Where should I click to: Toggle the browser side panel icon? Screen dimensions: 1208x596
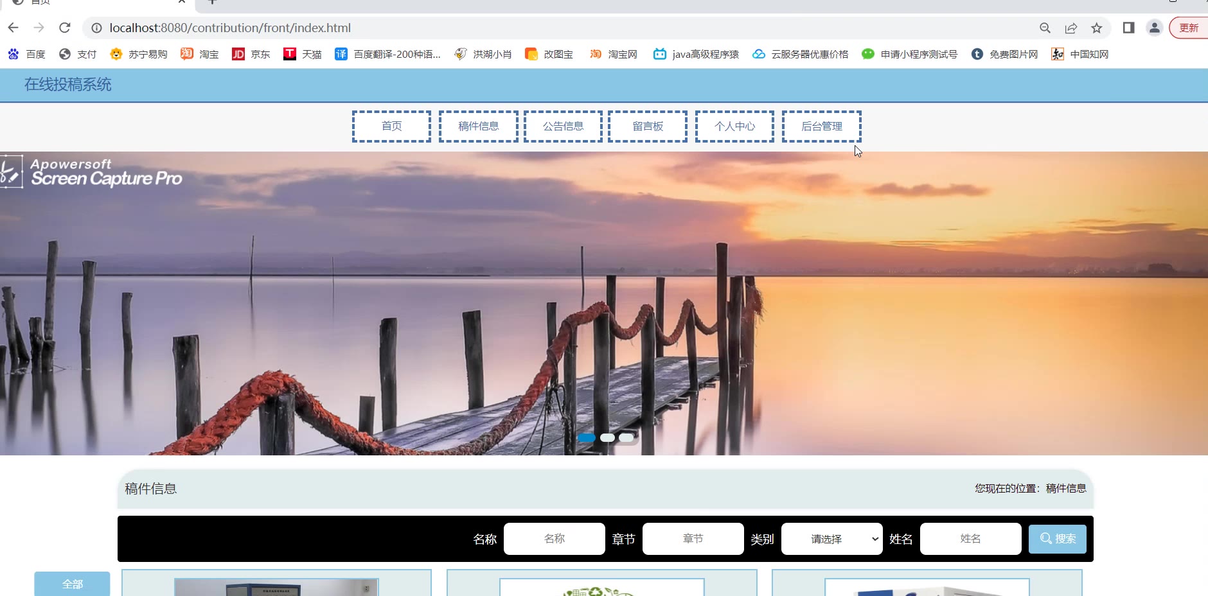click(1128, 28)
